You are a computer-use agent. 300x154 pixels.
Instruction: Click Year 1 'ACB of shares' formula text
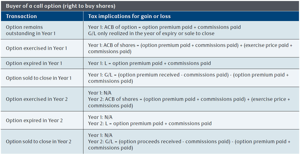[190, 48]
